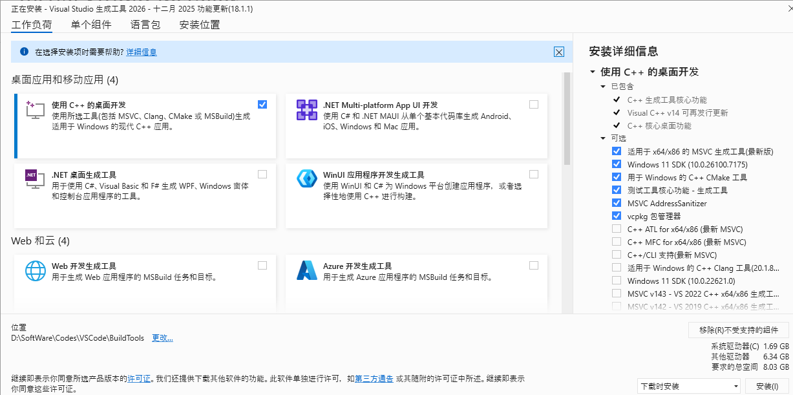
Task: Click the Azure 开发生成工具 logo icon
Action: pos(306,270)
